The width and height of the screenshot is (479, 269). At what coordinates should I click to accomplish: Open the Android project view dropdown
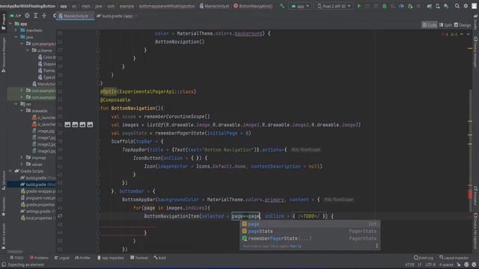pyautogui.click(x=15, y=16)
